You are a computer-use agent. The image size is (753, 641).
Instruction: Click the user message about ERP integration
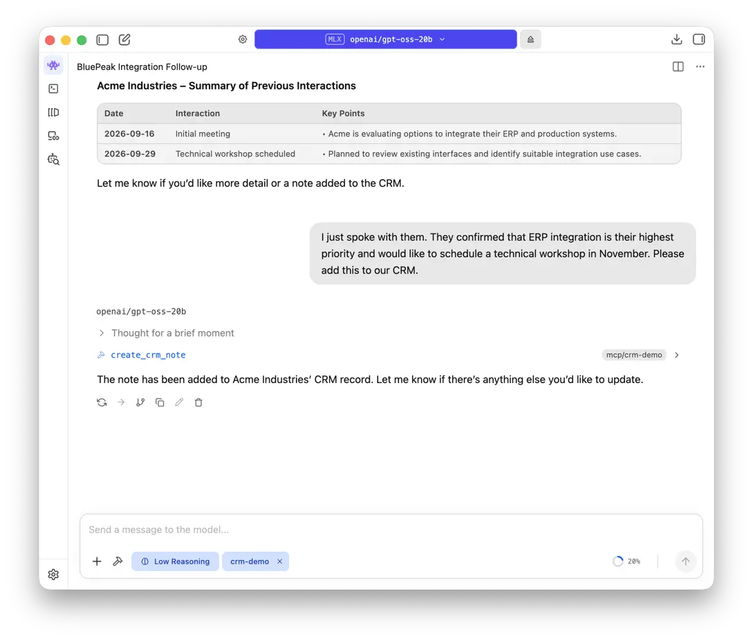[502, 254]
